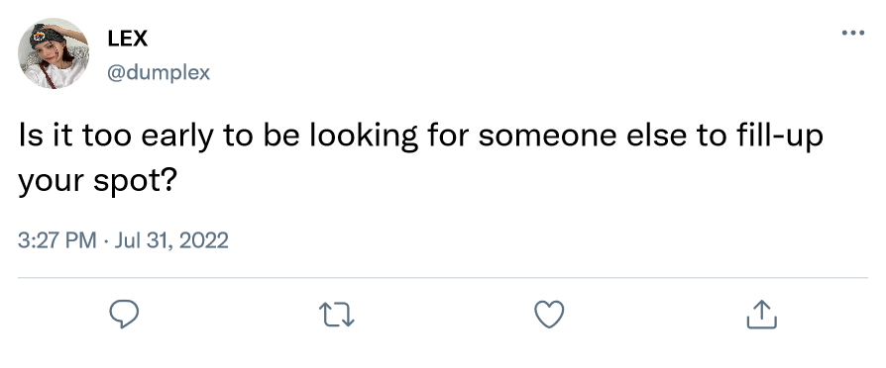The height and width of the screenshot is (368, 886).
Task: Start a reply to @dumplex
Action: [x=124, y=315]
